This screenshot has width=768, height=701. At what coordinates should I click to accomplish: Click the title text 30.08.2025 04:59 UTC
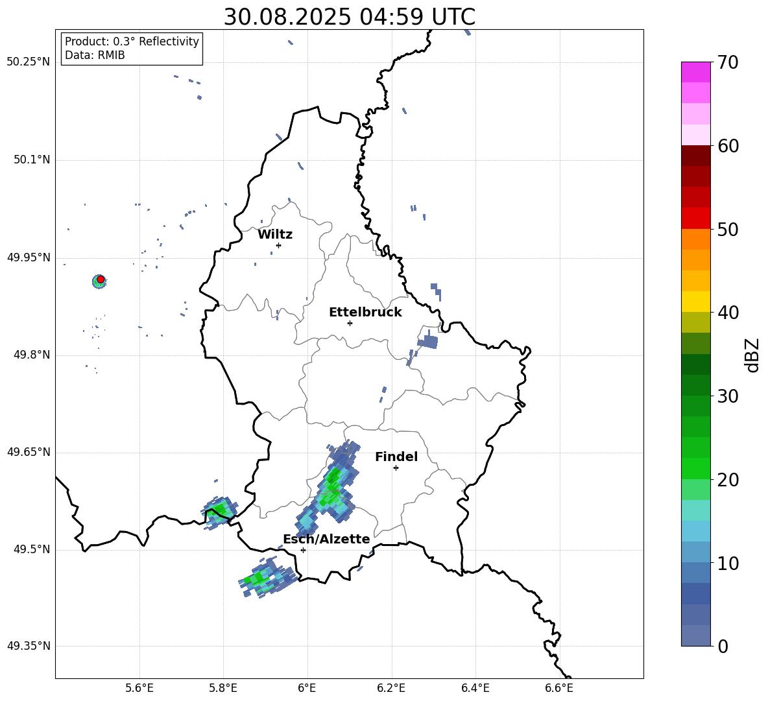pos(349,17)
